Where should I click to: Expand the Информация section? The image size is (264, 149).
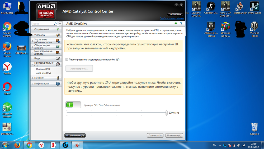[x=46, y=83]
